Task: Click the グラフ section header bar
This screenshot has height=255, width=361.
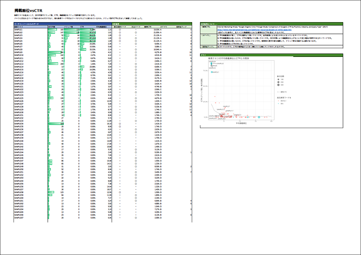Action: click(x=272, y=55)
